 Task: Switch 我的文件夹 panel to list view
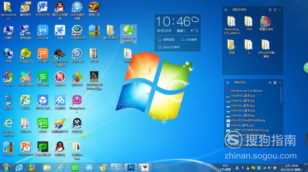pyautogui.click(x=275, y=9)
